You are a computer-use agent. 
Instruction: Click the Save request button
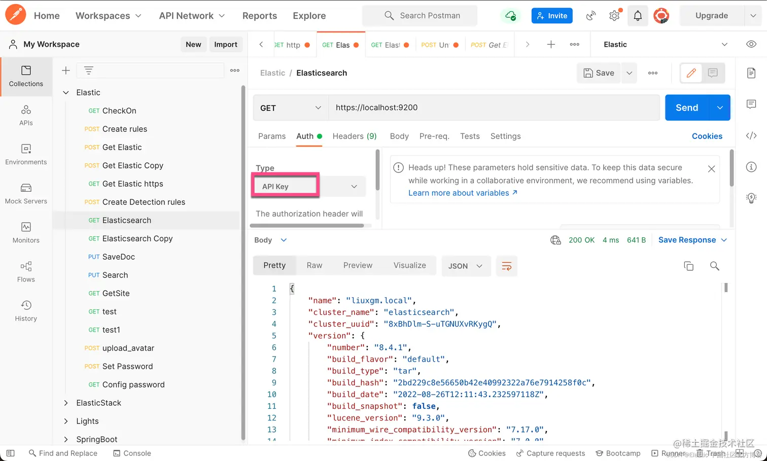click(599, 73)
